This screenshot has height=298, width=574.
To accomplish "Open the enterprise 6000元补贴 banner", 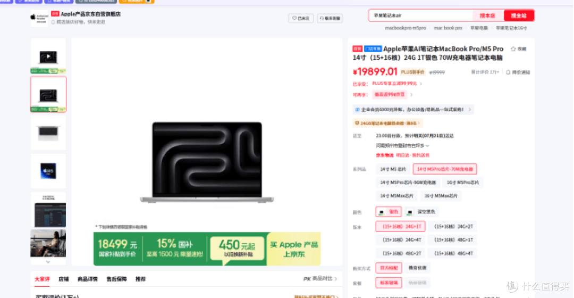I will coord(413,110).
